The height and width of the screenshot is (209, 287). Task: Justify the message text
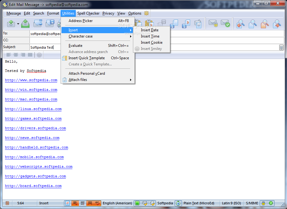point(30,55)
